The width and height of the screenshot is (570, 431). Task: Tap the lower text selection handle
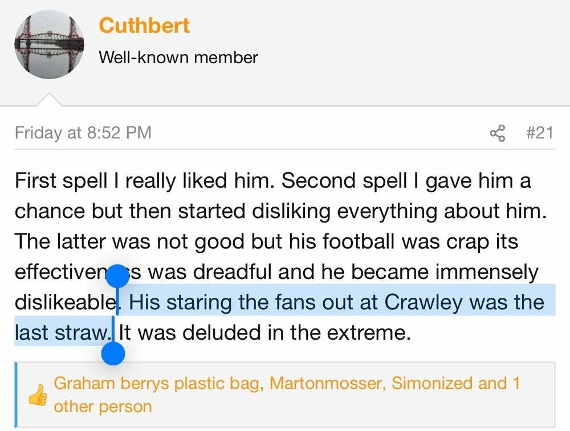coord(113,354)
